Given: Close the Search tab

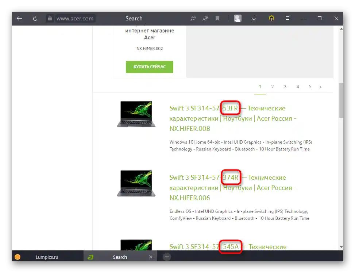Looking at the screenshot, I should pos(151,257).
